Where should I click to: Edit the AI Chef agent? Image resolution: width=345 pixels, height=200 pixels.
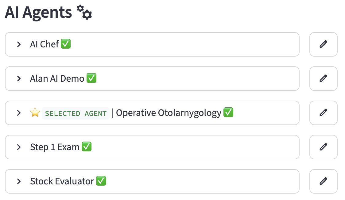pos(323,44)
